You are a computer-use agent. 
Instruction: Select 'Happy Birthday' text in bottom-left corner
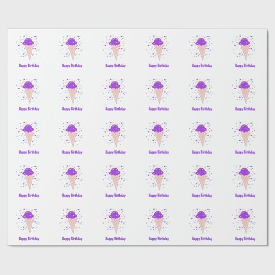click(29, 239)
